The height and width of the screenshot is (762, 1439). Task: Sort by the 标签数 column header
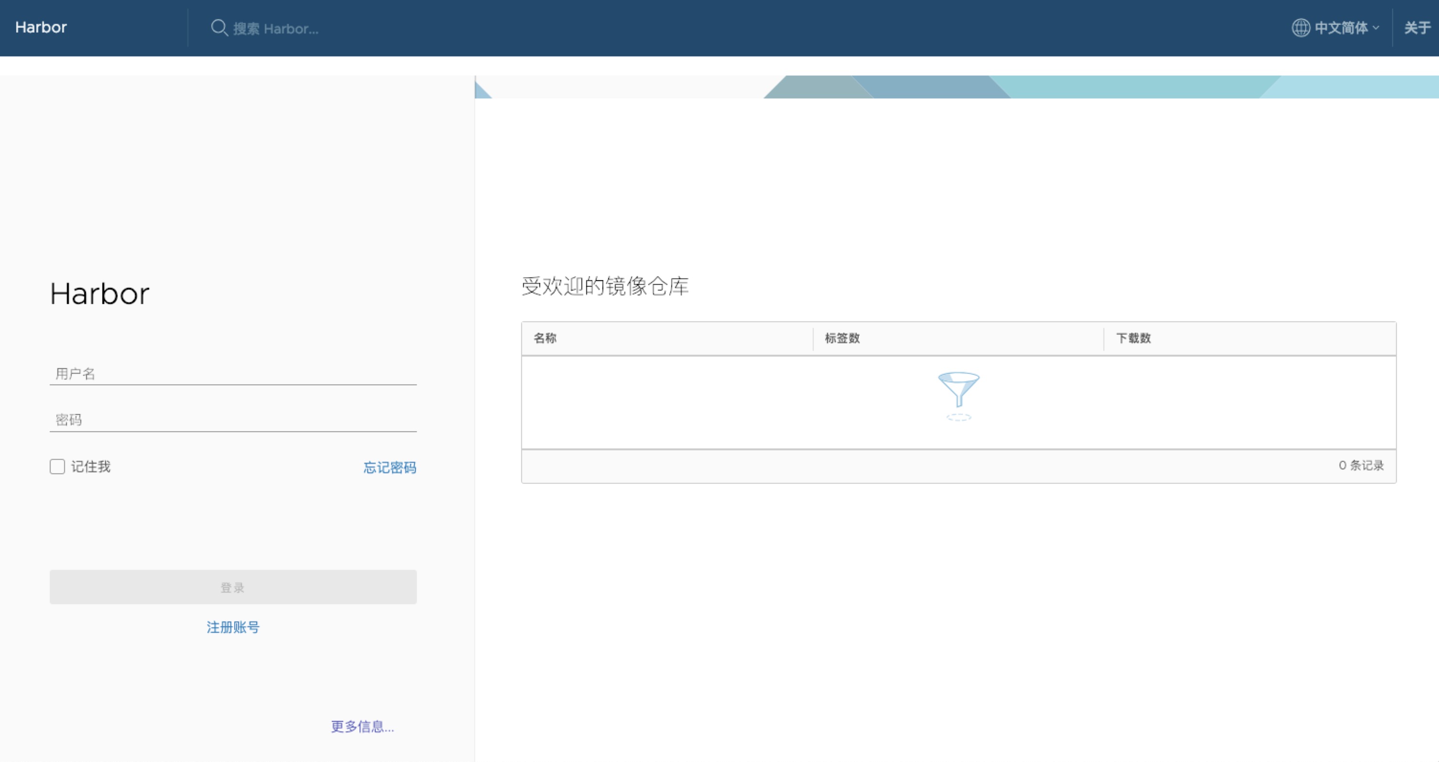click(842, 338)
